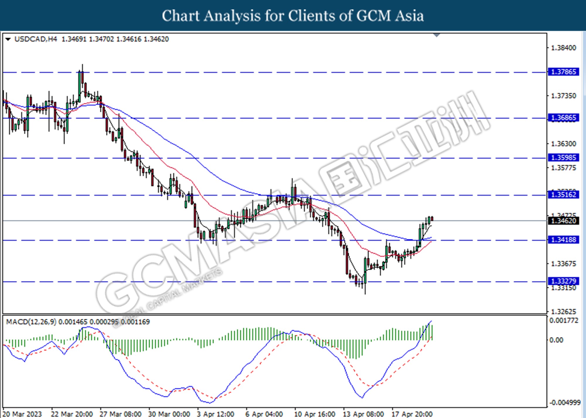This screenshot has height=418, width=586.
Task: Select the 1.35162 price level label
Action: (x=563, y=195)
